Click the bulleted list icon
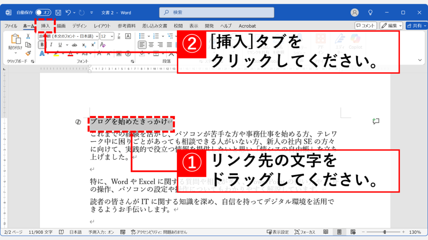Viewport: 428px width, 240px height. tap(142, 36)
